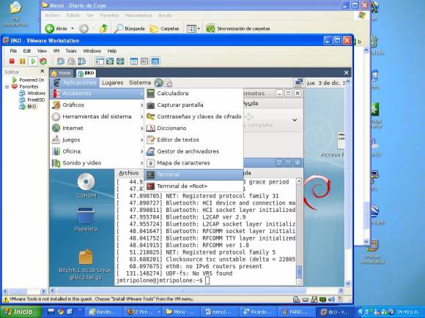
Task: Select BKO in Favorites tree
Action: pyautogui.click(x=28, y=107)
